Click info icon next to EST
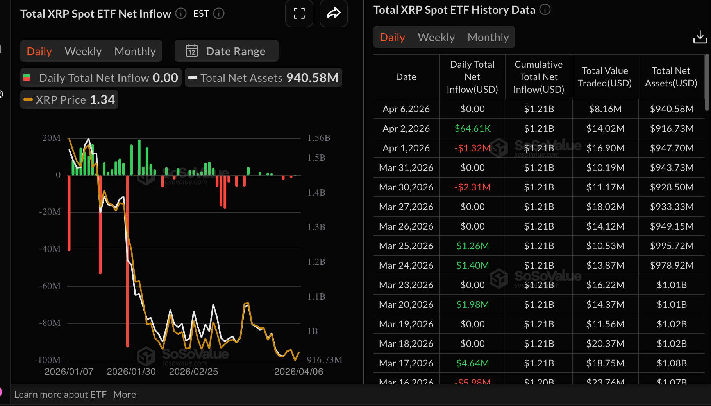The image size is (711, 406). point(219,14)
